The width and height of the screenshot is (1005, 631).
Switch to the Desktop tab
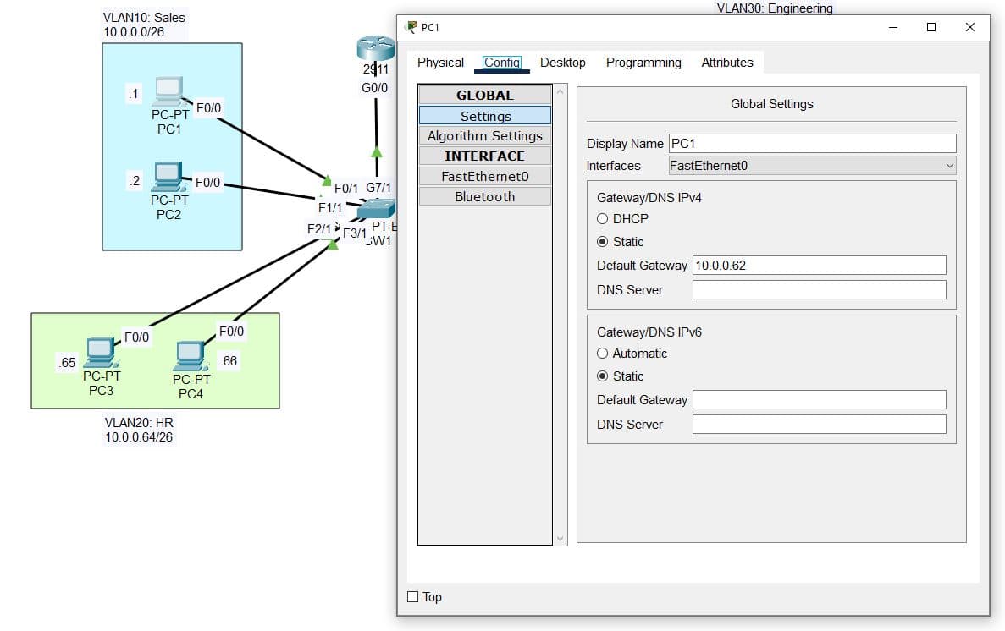(562, 63)
